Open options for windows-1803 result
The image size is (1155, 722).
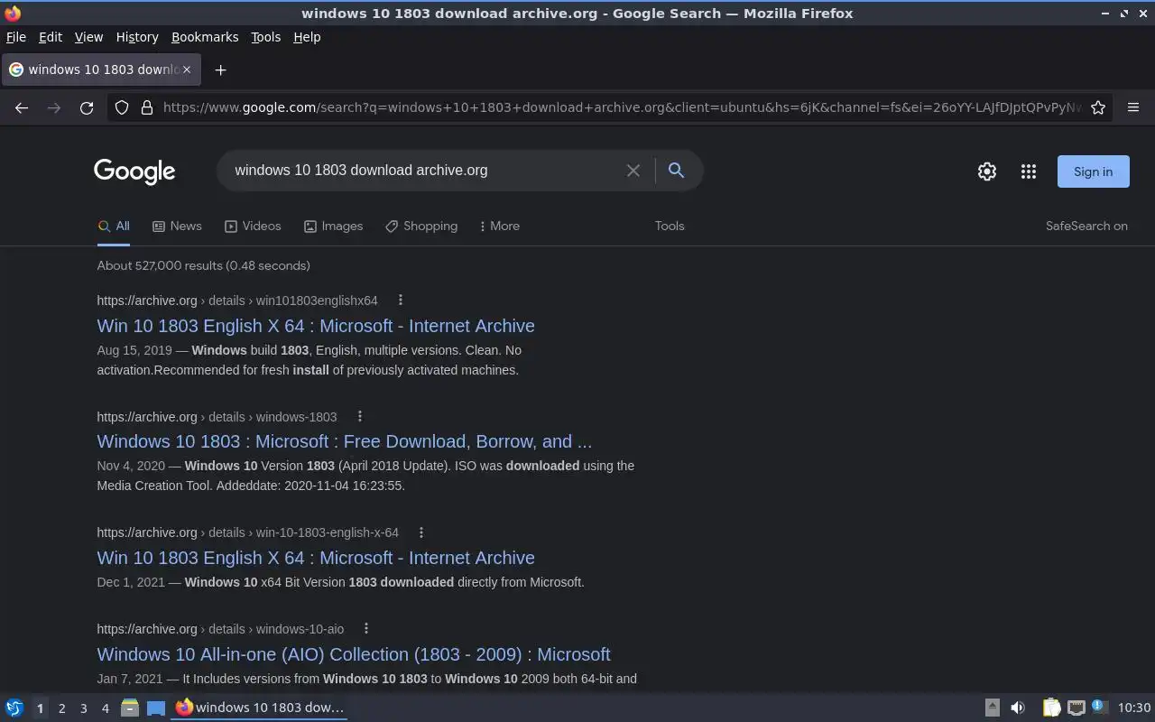(x=360, y=416)
